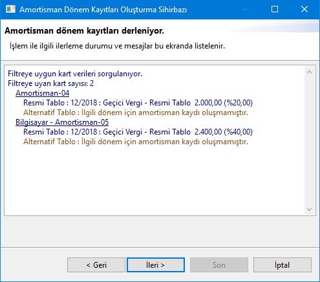320x282 pixels.
Task: Click the 'Filtreye uyan kart sayısı: 2' line
Action: (51, 83)
